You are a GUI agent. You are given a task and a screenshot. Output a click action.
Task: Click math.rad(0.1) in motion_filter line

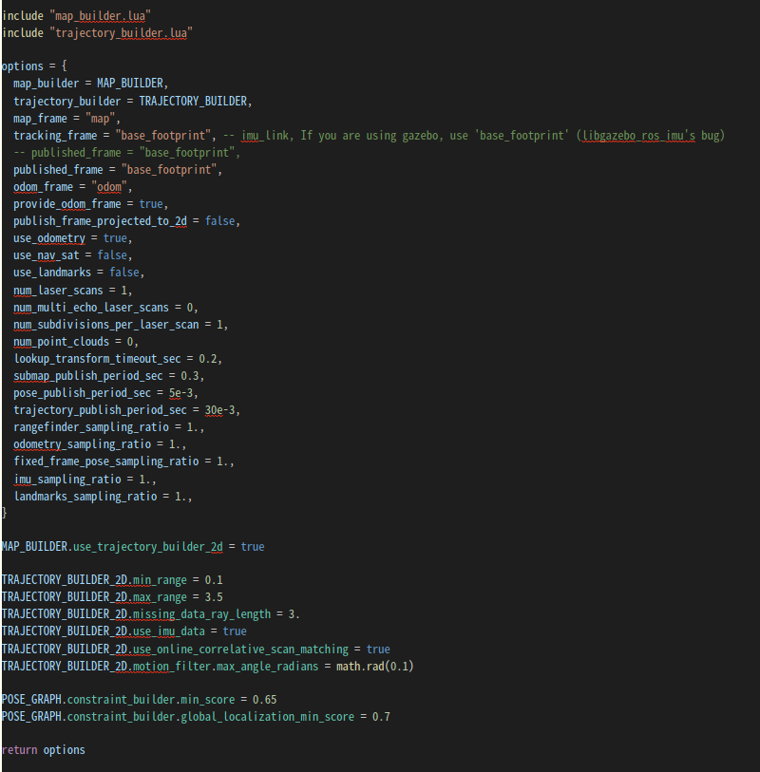[375, 667]
